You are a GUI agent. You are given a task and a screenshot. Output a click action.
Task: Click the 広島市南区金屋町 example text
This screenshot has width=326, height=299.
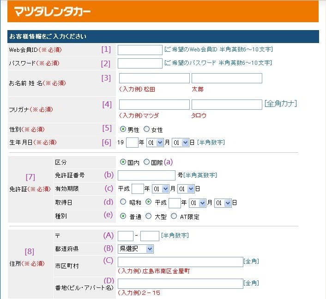166,271
